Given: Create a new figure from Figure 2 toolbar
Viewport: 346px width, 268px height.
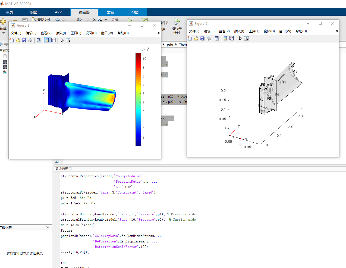Looking at the screenshot, I should point(190,38).
